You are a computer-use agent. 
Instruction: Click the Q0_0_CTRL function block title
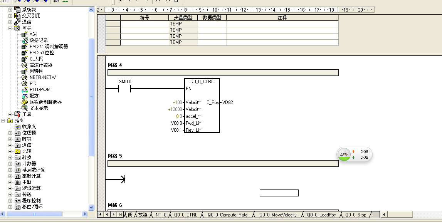[202, 82]
